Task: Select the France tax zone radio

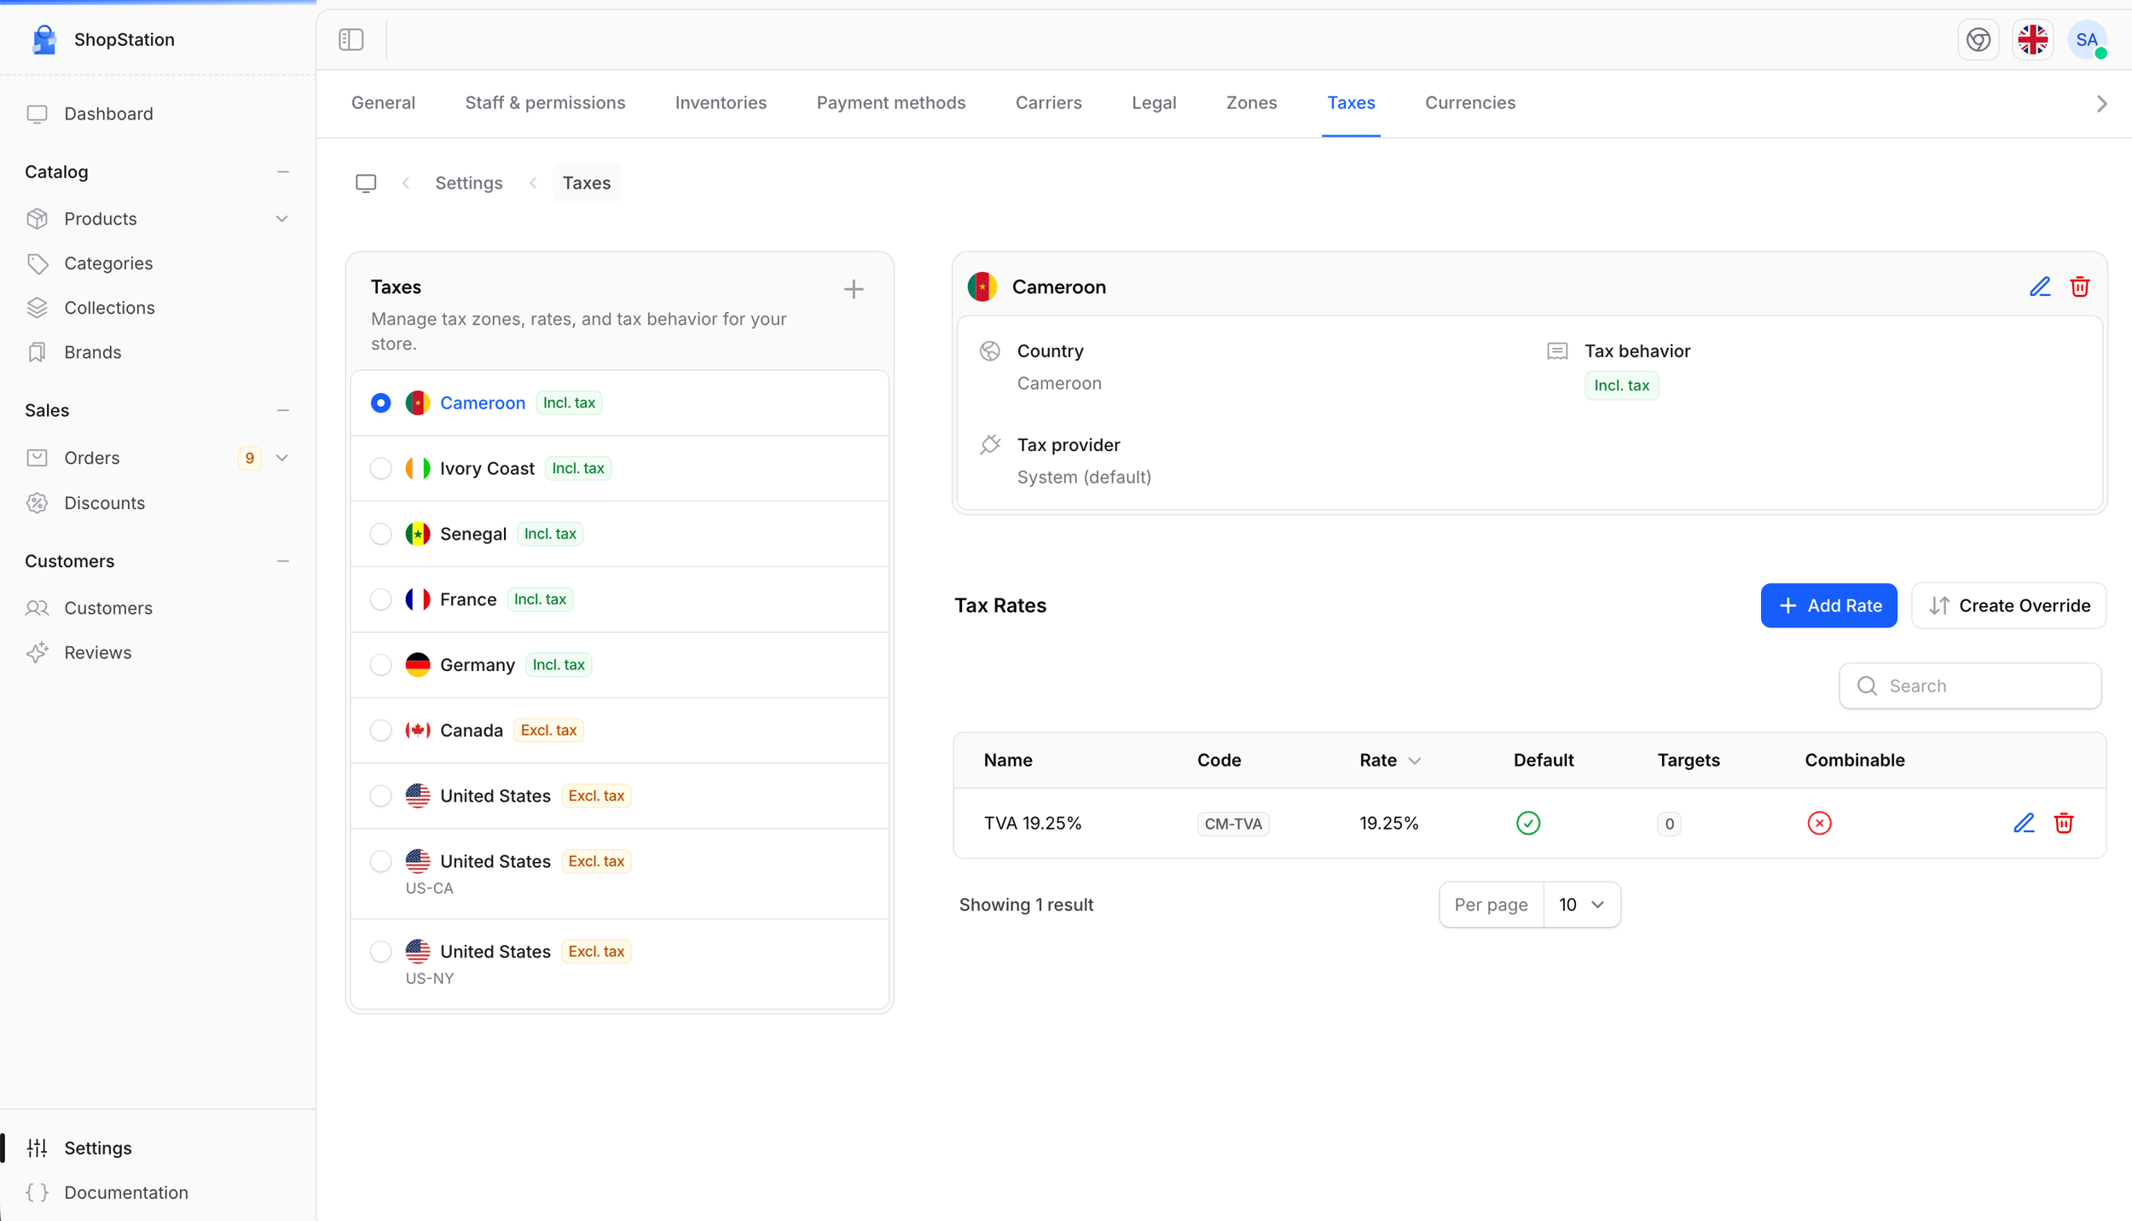Action: click(x=380, y=599)
